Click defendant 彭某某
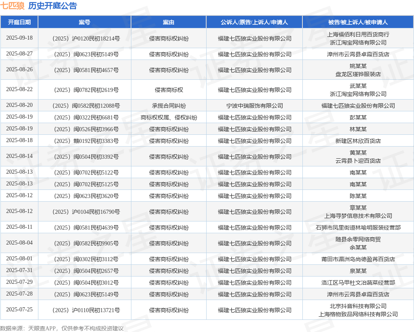Image resolution: width=414 pixels, height=332 pixels. click(x=358, y=117)
